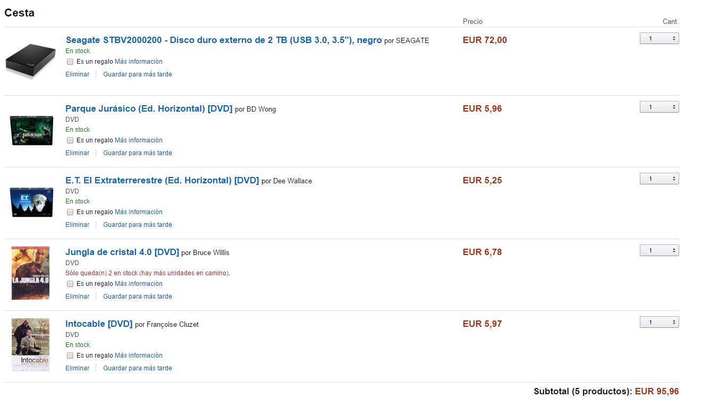
Task: Open the quantity dropdown for the Seagate drive
Action: tap(659, 38)
